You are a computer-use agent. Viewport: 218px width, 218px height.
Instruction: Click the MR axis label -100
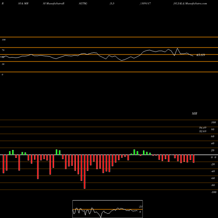pos(214,192)
